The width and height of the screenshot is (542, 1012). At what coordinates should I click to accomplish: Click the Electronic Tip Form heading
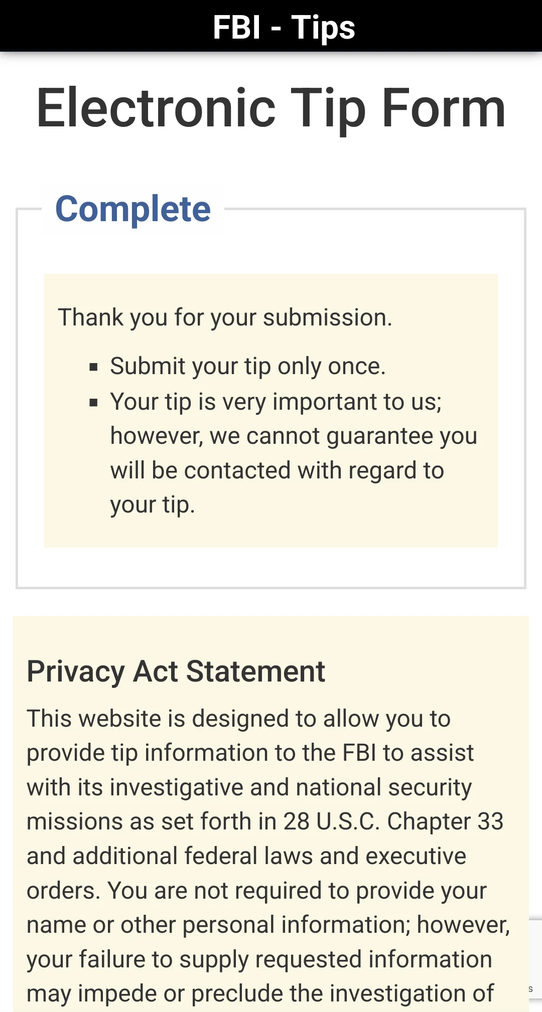271,108
